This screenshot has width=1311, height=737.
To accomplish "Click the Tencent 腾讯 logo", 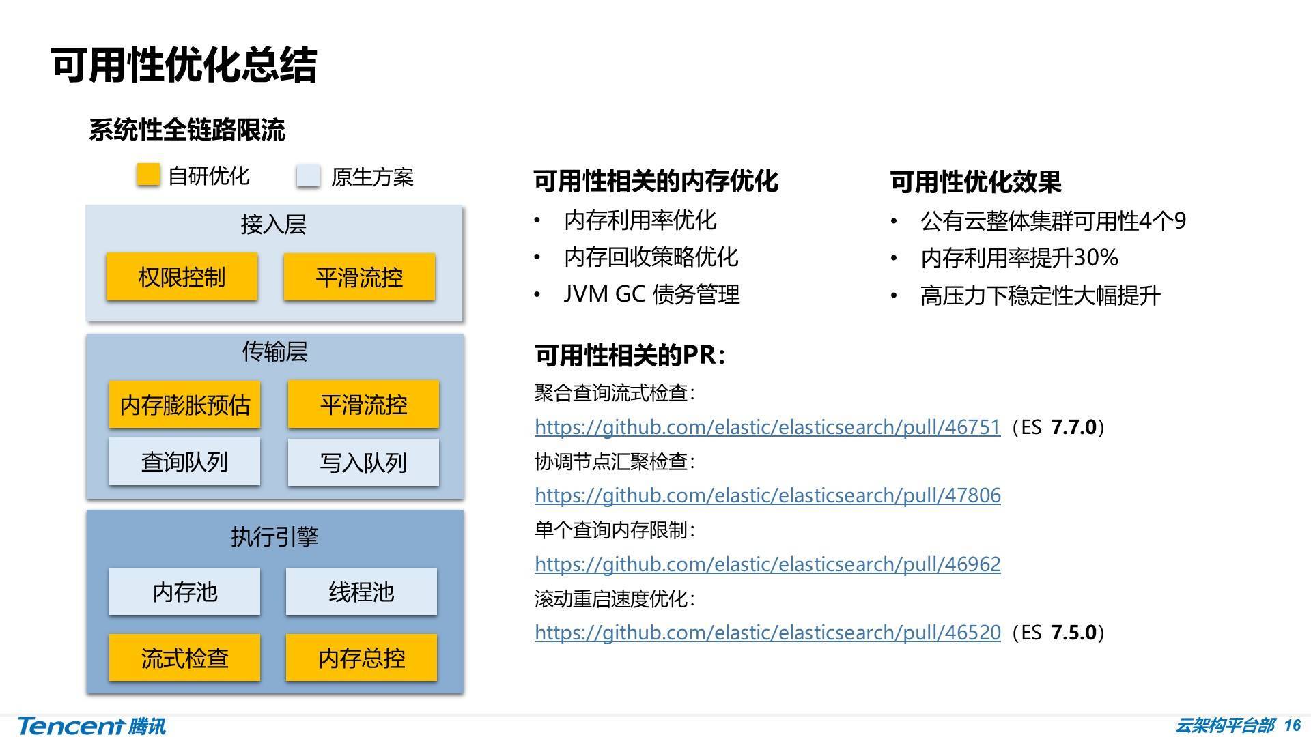I will pos(91,725).
